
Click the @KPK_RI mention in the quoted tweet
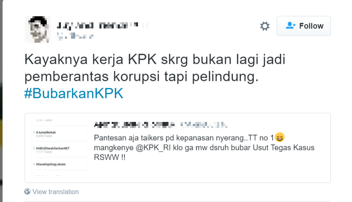coord(153,148)
